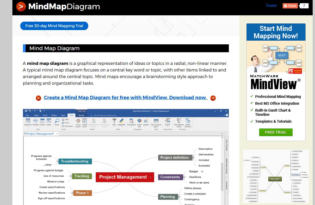The height and width of the screenshot is (205, 315).
Task: Select the Planning branch node
Action: coord(168,197)
